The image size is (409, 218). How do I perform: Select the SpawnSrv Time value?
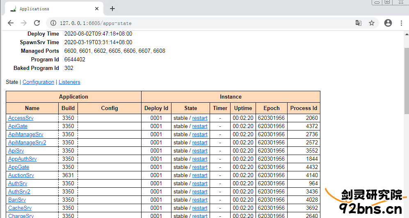pos(98,42)
